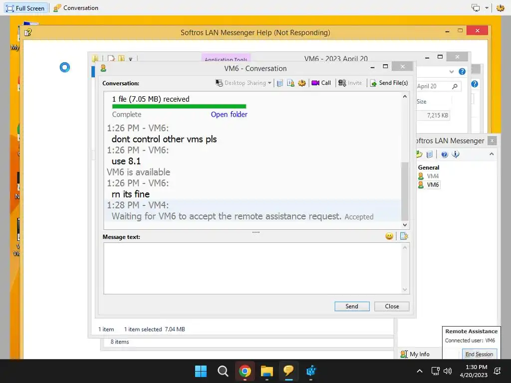Click the blue robot app taskbar icon
The width and height of the screenshot is (511, 383).
(x=311, y=371)
